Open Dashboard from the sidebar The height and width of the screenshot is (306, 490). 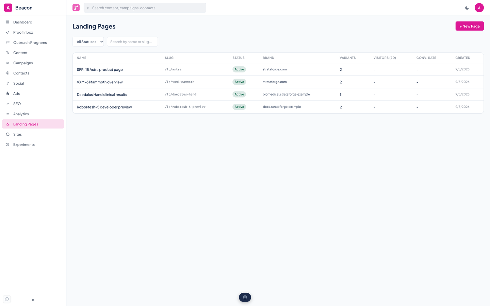33,22
